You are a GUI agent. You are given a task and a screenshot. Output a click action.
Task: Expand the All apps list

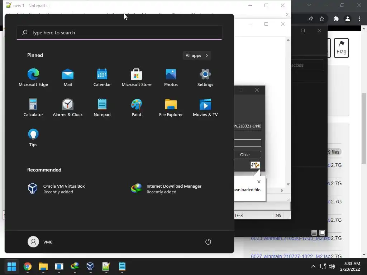click(197, 56)
